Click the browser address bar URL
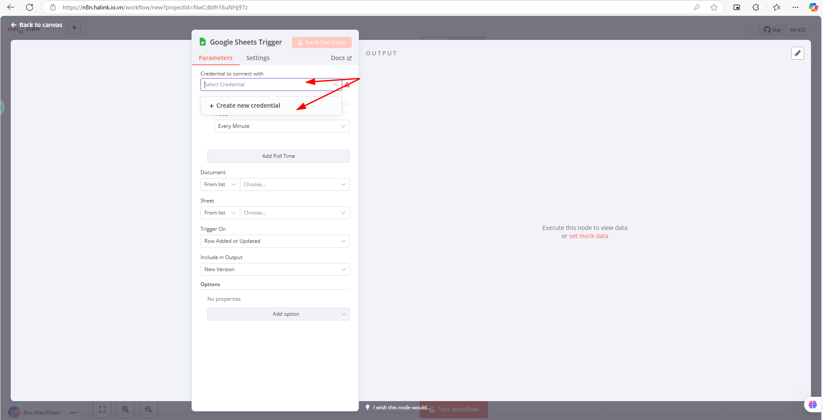The image size is (823, 420). (155, 7)
